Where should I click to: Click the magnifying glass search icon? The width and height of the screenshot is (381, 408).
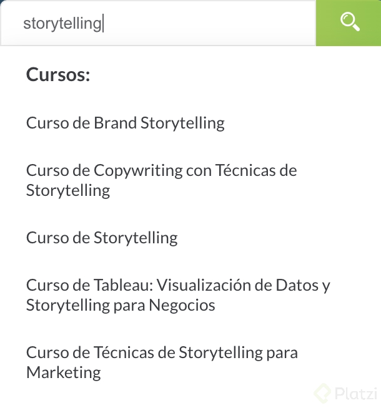coord(349,22)
